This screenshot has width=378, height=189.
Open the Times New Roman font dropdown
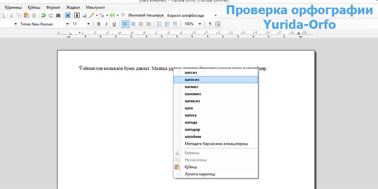(68, 24)
